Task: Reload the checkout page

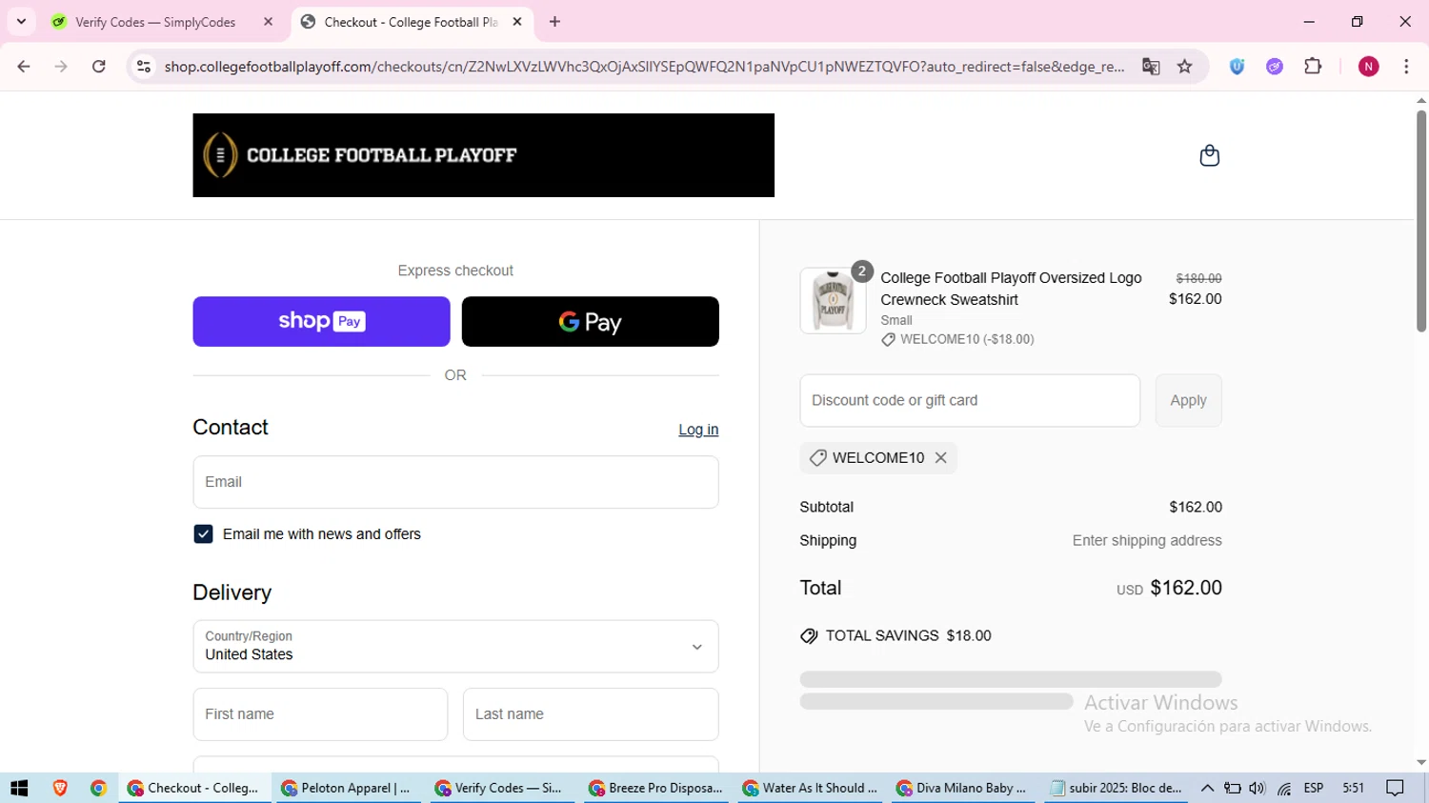Action: [x=99, y=67]
